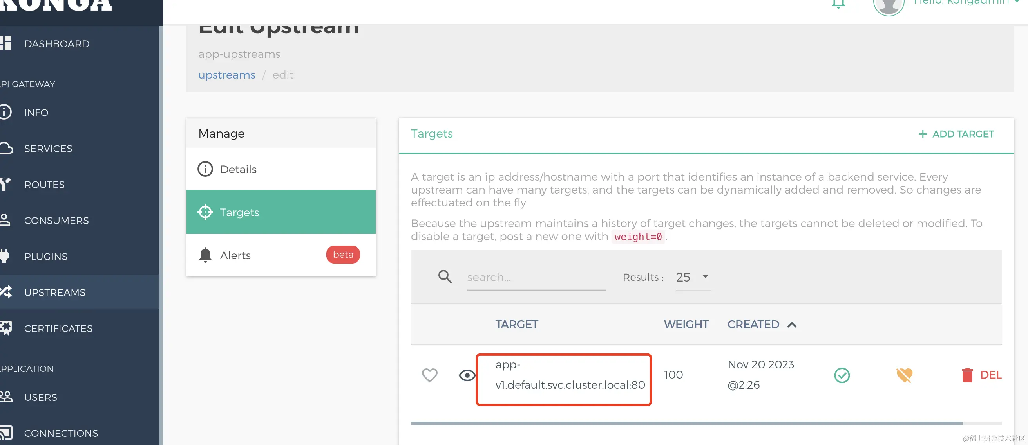
Task: Click the notification bell in header
Action: [x=838, y=4]
